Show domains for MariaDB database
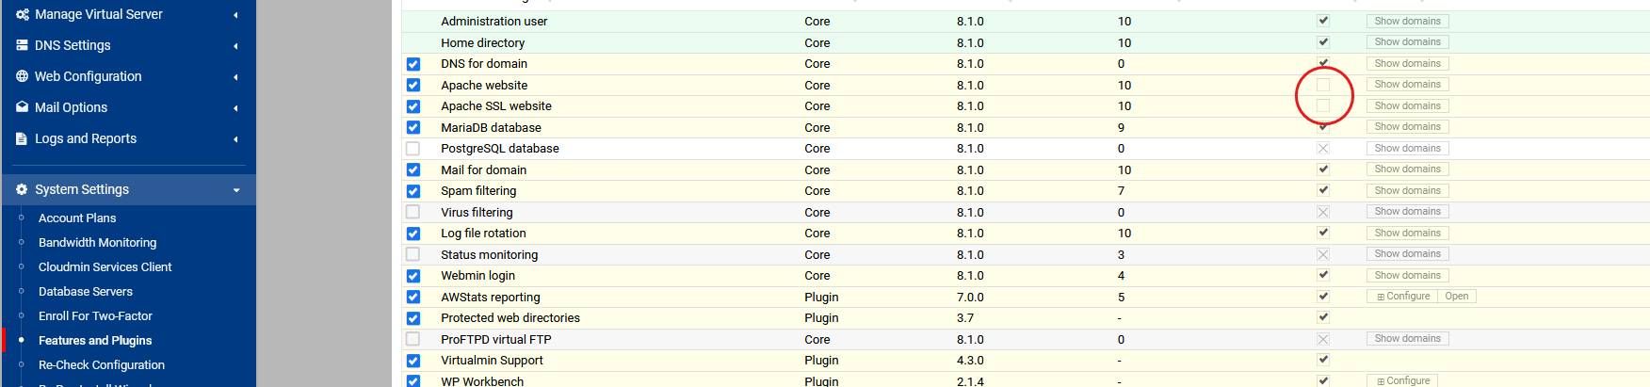The width and height of the screenshot is (1650, 387). (1407, 127)
